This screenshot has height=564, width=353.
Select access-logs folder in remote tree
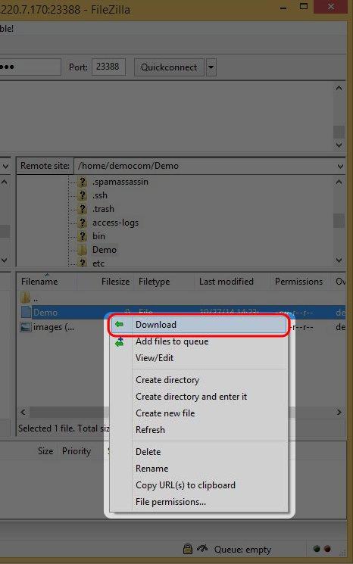pyautogui.click(x=115, y=223)
